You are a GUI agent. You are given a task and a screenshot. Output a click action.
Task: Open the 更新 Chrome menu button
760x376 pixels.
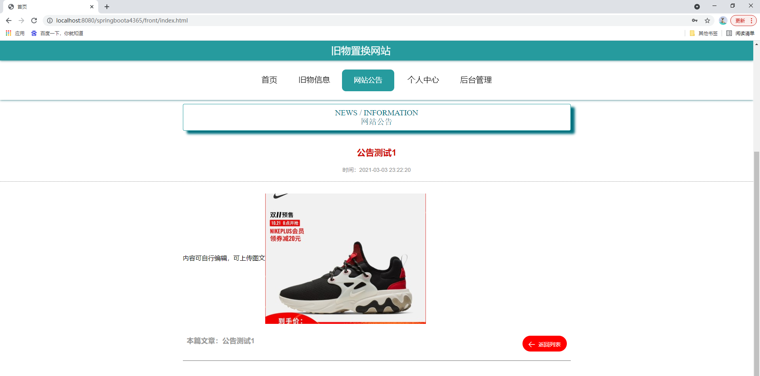pyautogui.click(x=743, y=21)
